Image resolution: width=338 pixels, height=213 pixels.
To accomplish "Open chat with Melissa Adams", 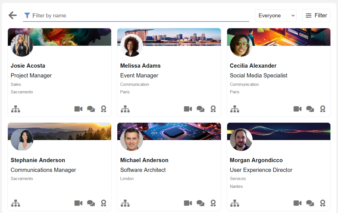I will (x=201, y=109).
